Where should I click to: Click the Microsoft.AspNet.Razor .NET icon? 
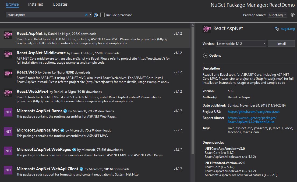[8, 112]
